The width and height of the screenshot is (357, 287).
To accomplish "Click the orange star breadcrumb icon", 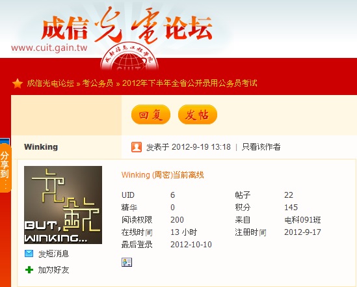I will pyautogui.click(x=18, y=83).
